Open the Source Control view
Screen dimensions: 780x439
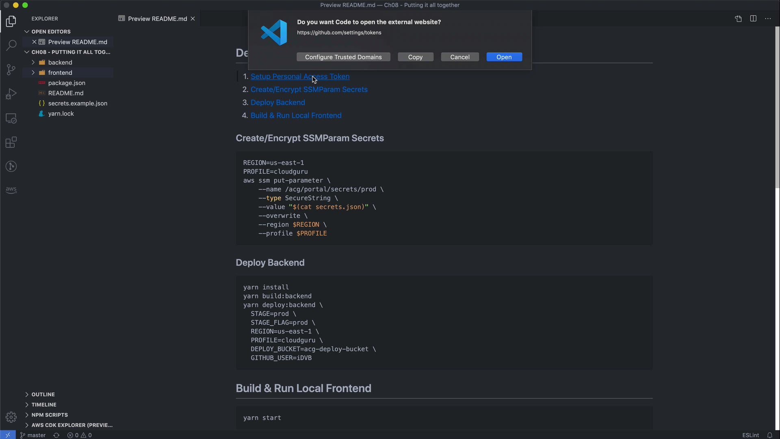pos(11,70)
